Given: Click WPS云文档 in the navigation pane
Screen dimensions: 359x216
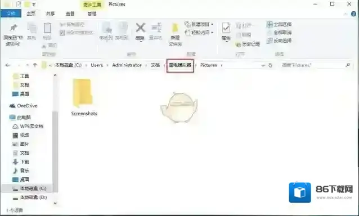Looking at the screenshot, I should click(x=28, y=127).
